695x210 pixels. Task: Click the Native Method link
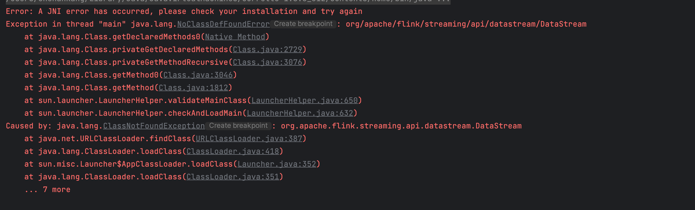[235, 37]
